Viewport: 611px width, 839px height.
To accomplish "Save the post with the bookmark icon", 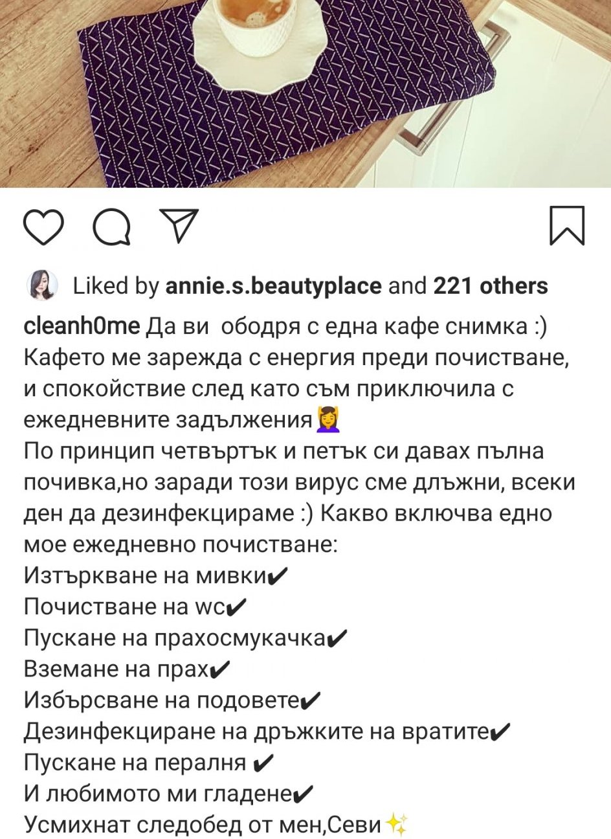I will coord(567,225).
